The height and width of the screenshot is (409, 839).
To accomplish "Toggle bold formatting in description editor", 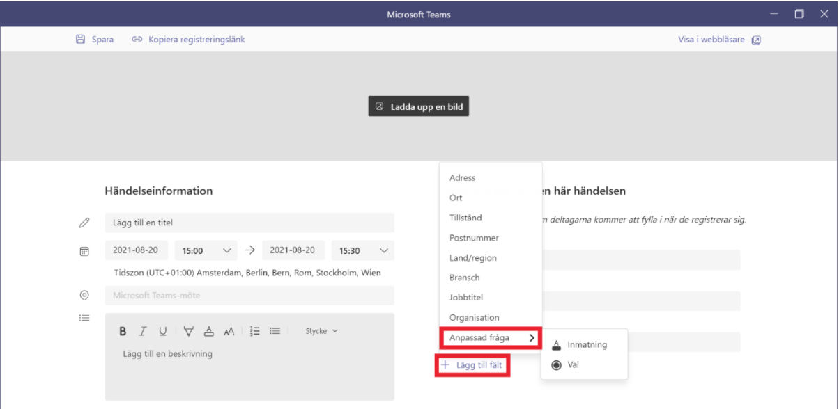I will click(x=123, y=332).
